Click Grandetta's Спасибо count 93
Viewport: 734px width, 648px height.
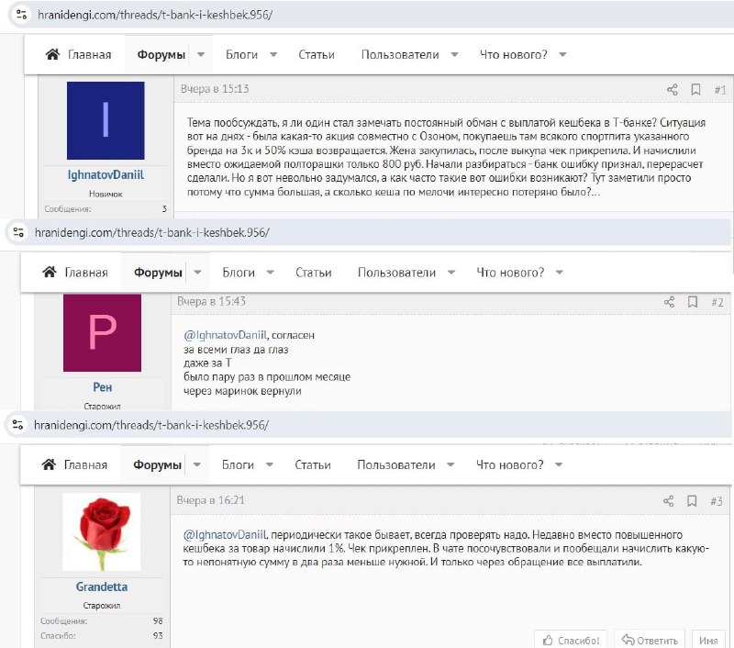(158, 636)
